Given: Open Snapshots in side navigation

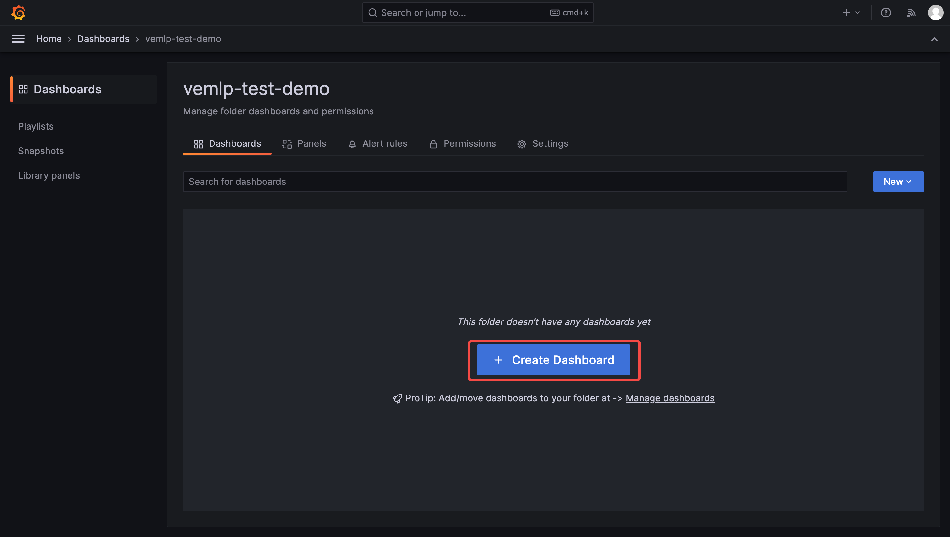Looking at the screenshot, I should pos(41,151).
